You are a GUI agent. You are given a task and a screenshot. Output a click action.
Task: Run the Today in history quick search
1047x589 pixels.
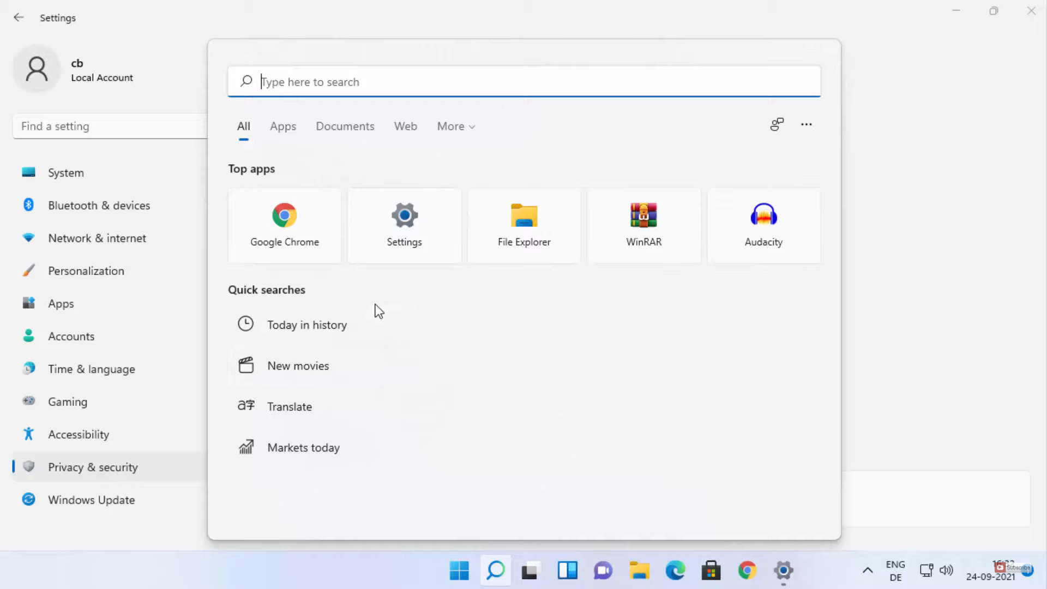(306, 325)
